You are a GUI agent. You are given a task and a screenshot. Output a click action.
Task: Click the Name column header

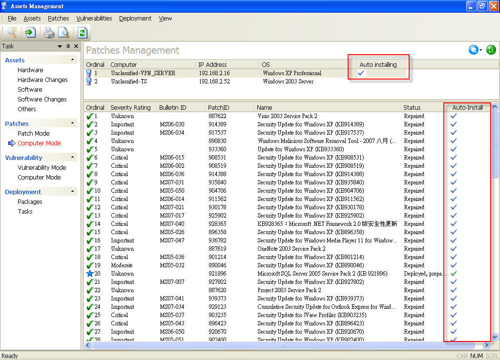(x=327, y=107)
